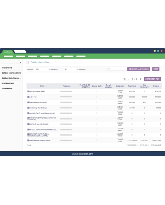165x205 pixels.
Task: Click Total Achat 230 180 in the Marc Simon row
Action: tap(132, 102)
